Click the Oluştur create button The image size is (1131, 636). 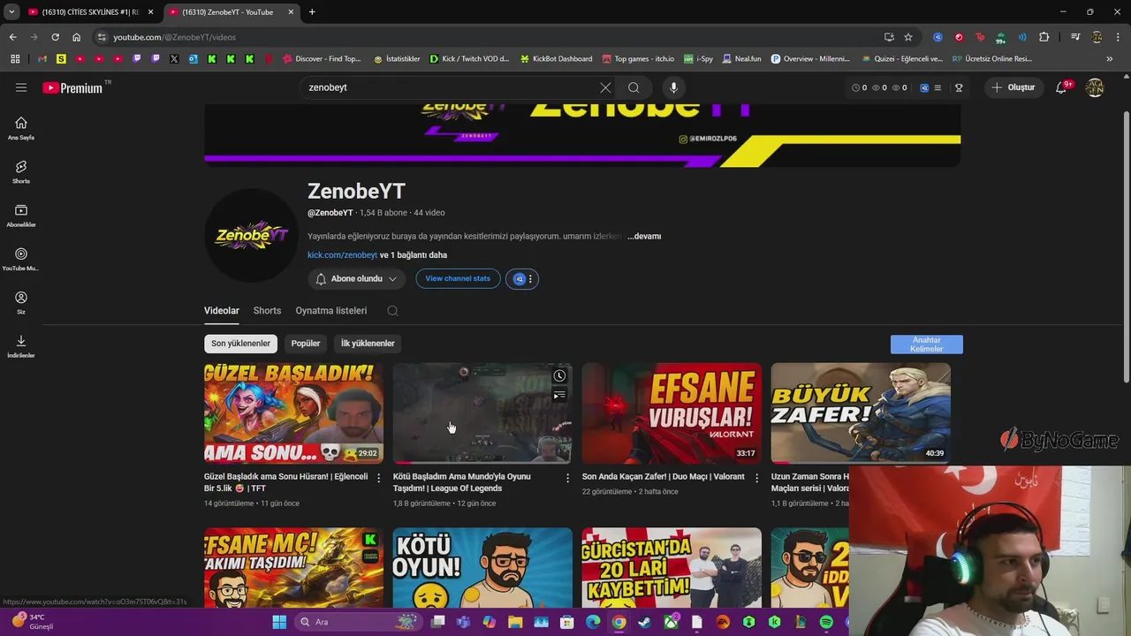point(1014,87)
